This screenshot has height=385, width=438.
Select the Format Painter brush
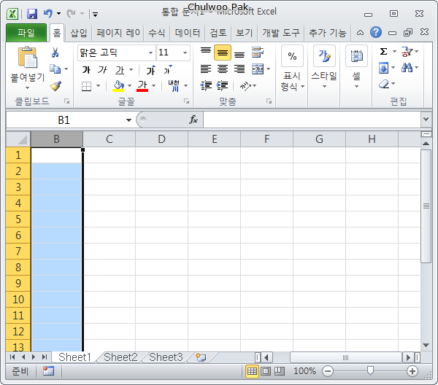point(55,85)
